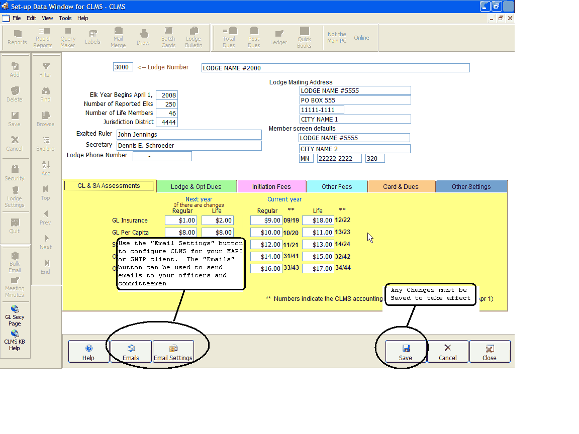Switch to Lodge & Opt Dues tab
This screenshot has width=579, height=434.
tap(196, 186)
